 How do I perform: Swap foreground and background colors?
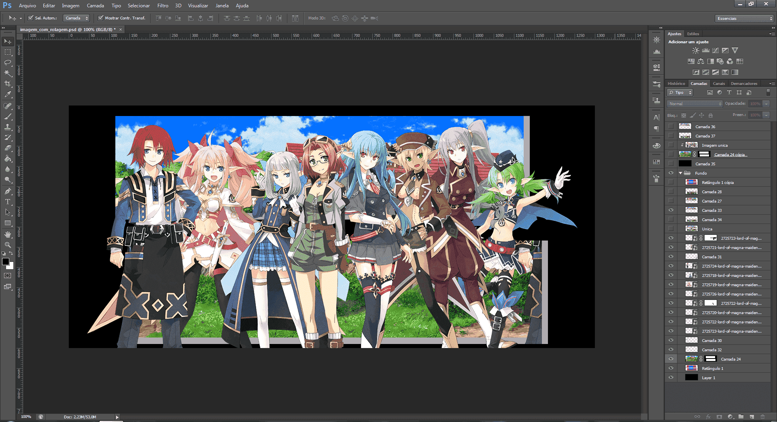11,253
